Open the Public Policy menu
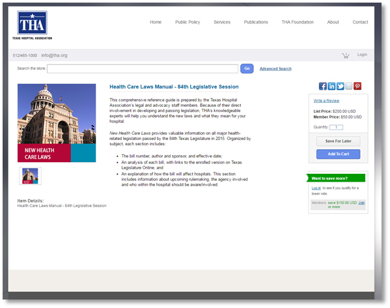The image size is (390, 308). 188,22
